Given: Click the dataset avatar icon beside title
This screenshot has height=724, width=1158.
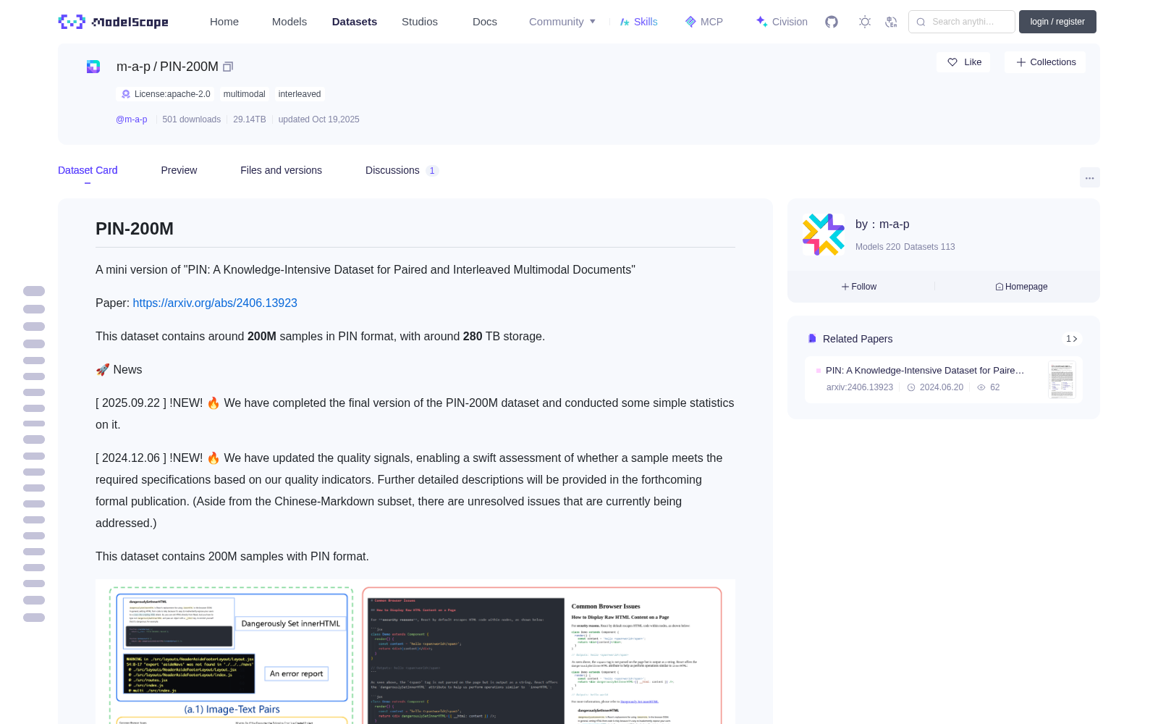Looking at the screenshot, I should tap(93, 67).
